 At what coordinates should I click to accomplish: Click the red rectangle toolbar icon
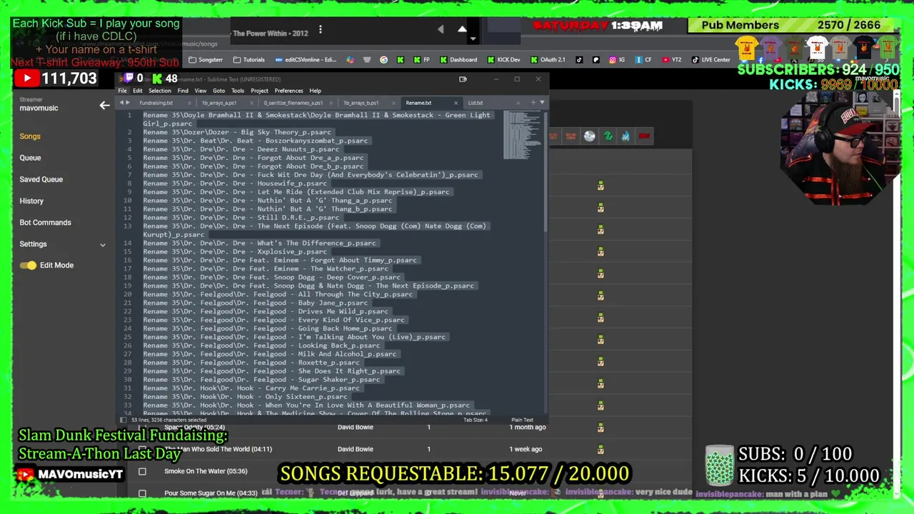click(644, 136)
